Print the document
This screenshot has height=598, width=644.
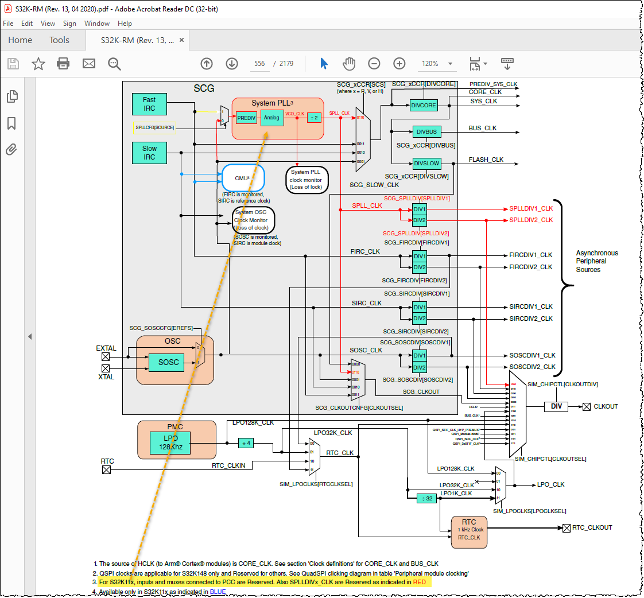click(x=63, y=64)
